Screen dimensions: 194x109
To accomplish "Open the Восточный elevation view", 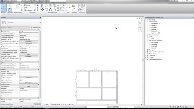I will click(x=154, y=42).
